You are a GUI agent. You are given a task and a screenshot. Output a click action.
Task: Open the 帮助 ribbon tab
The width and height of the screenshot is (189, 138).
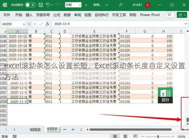[133, 15]
